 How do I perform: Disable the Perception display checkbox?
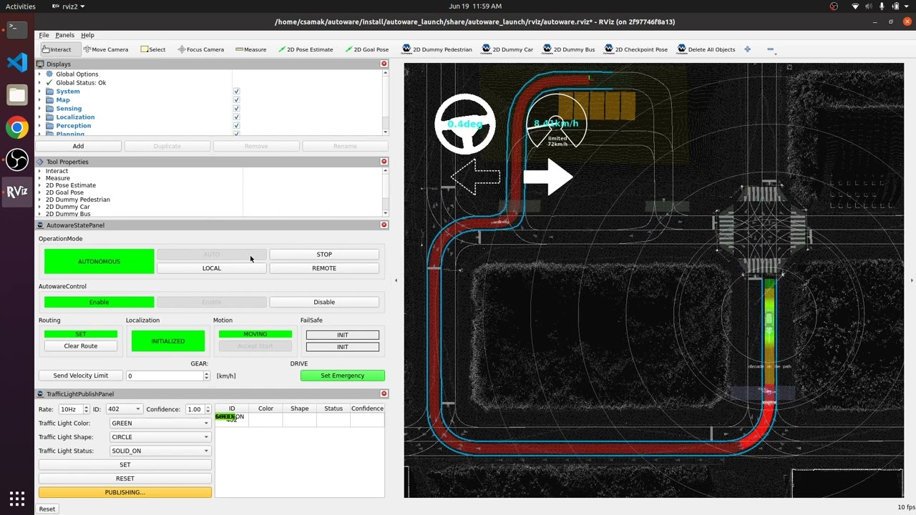236,126
